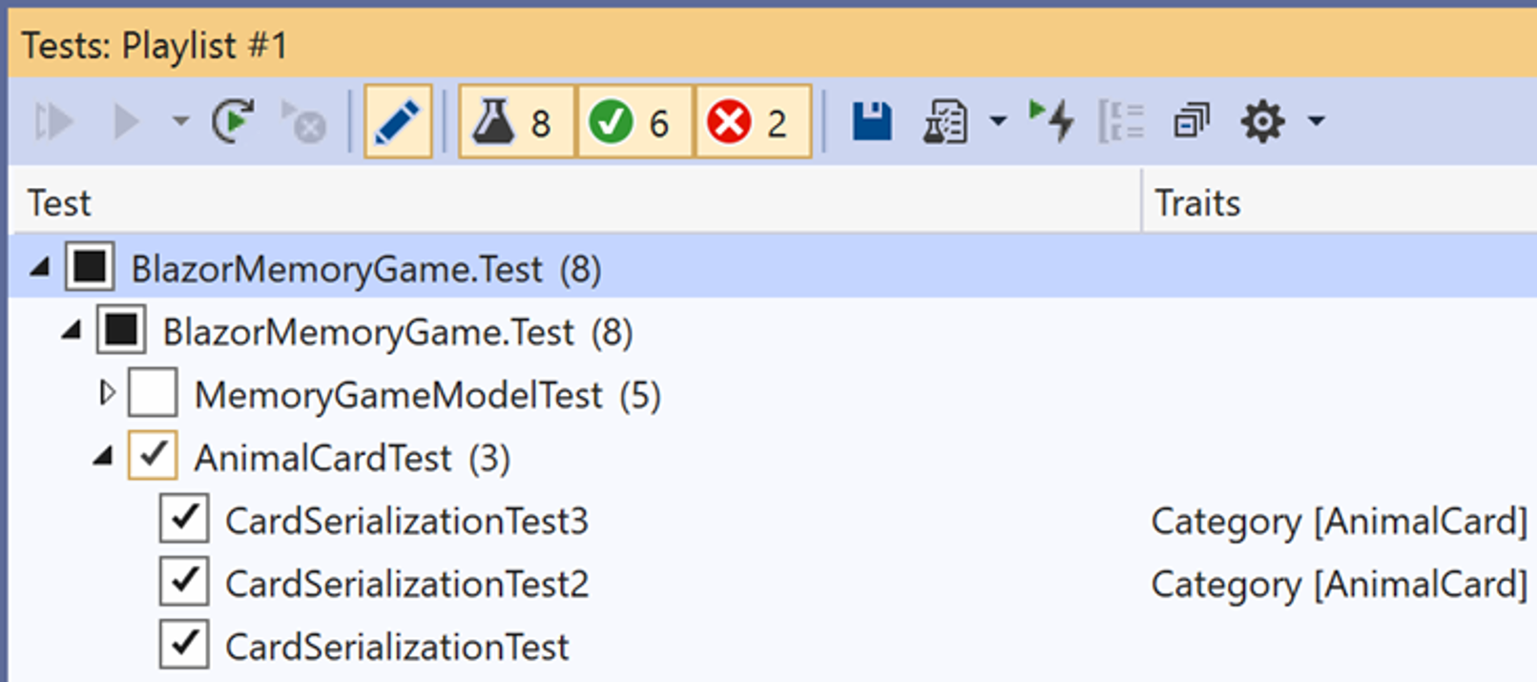This screenshot has height=682, width=1537.
Task: Filter by total tests flask 8
Action: [x=517, y=121]
